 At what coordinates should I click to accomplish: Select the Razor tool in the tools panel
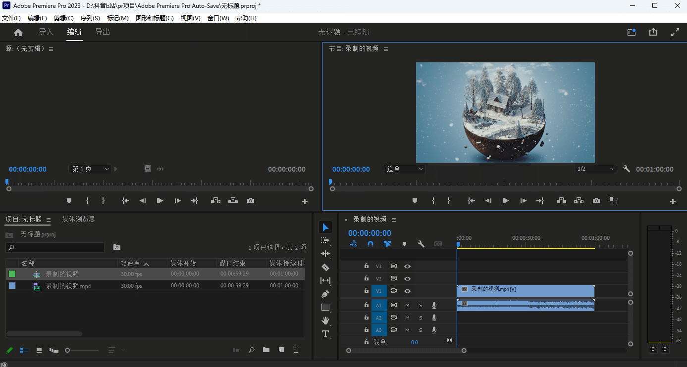pos(325,267)
